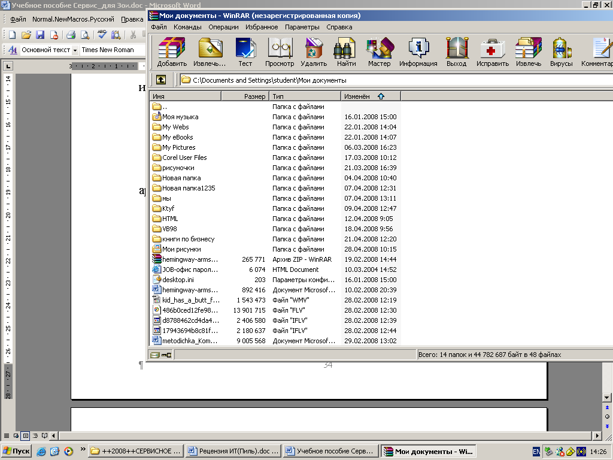Click the Styles and Formatting icon in Word
This screenshot has width=613, height=460.
(x=13, y=50)
